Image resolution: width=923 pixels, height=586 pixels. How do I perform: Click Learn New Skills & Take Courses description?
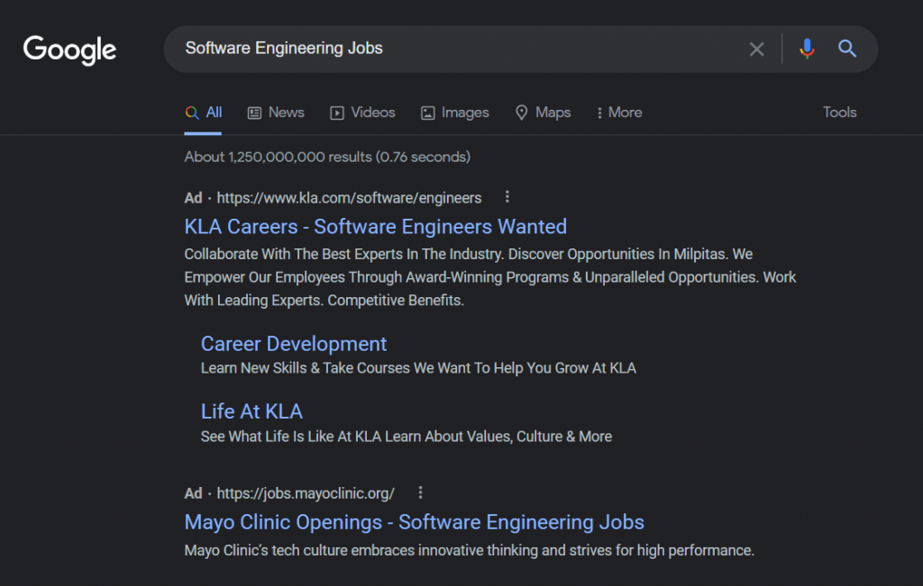click(418, 368)
